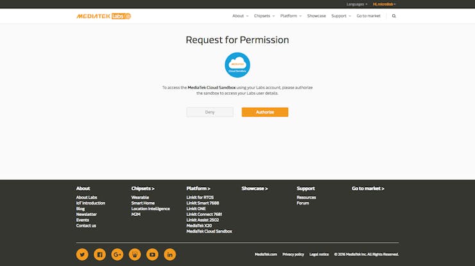Open the search magnifier icon
This screenshot has width=475, height=266.
coord(394,16)
